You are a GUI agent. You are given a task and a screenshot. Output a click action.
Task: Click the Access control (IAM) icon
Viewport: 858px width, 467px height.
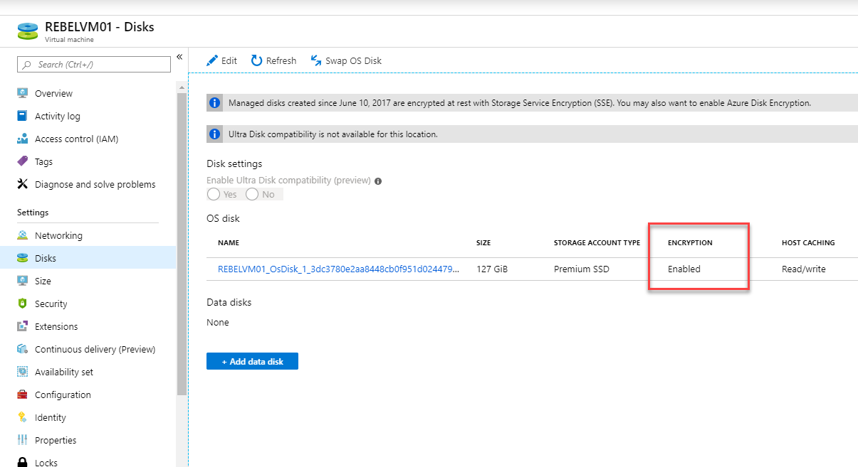pyautogui.click(x=23, y=139)
